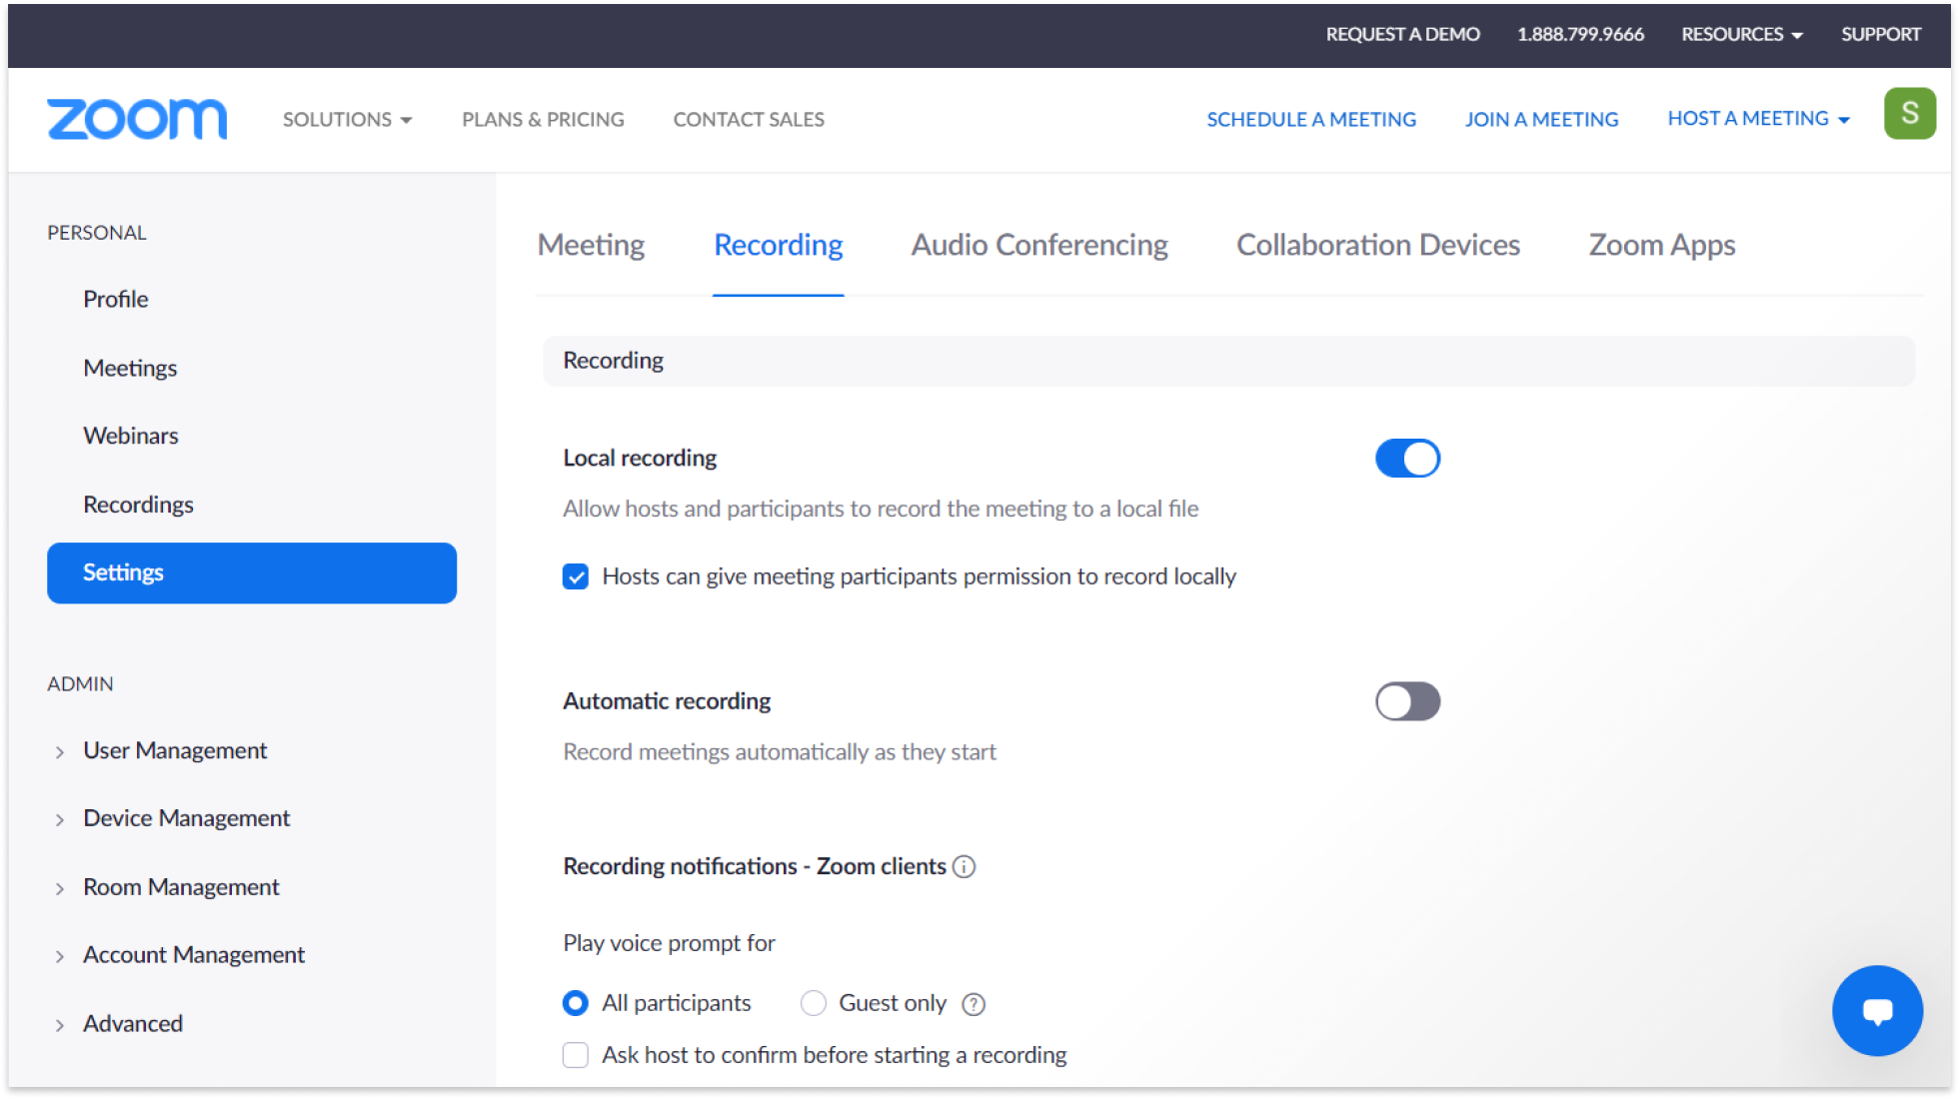This screenshot has width=1959, height=1099.
Task: Click the question mark icon next to Guest only
Action: [x=973, y=1003]
